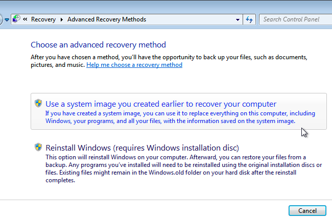Click the shield icon beside Reinstall Windows
This screenshot has height=219, width=332.
pyautogui.click(x=38, y=148)
